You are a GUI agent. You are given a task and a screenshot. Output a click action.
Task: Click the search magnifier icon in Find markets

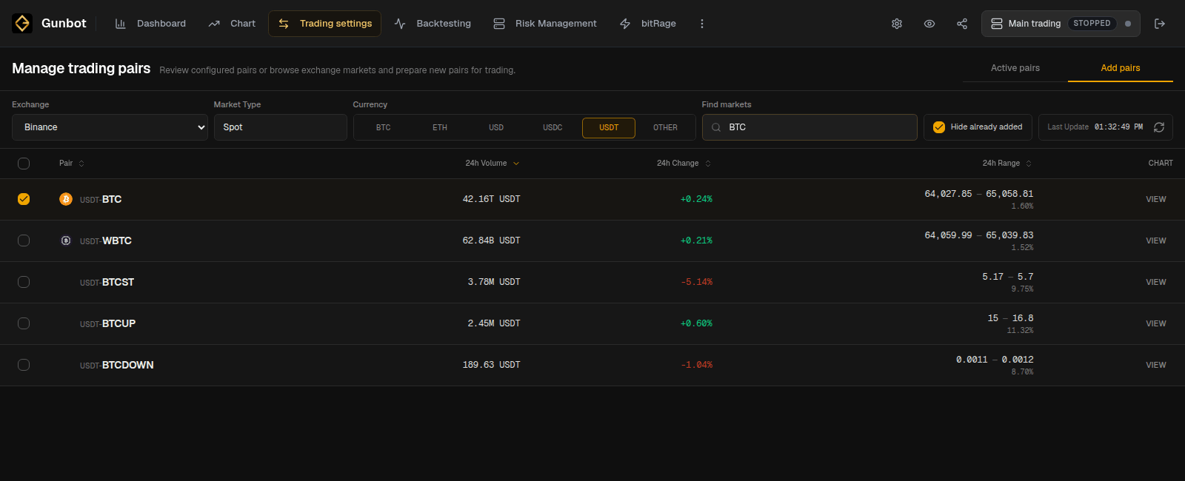(x=716, y=127)
